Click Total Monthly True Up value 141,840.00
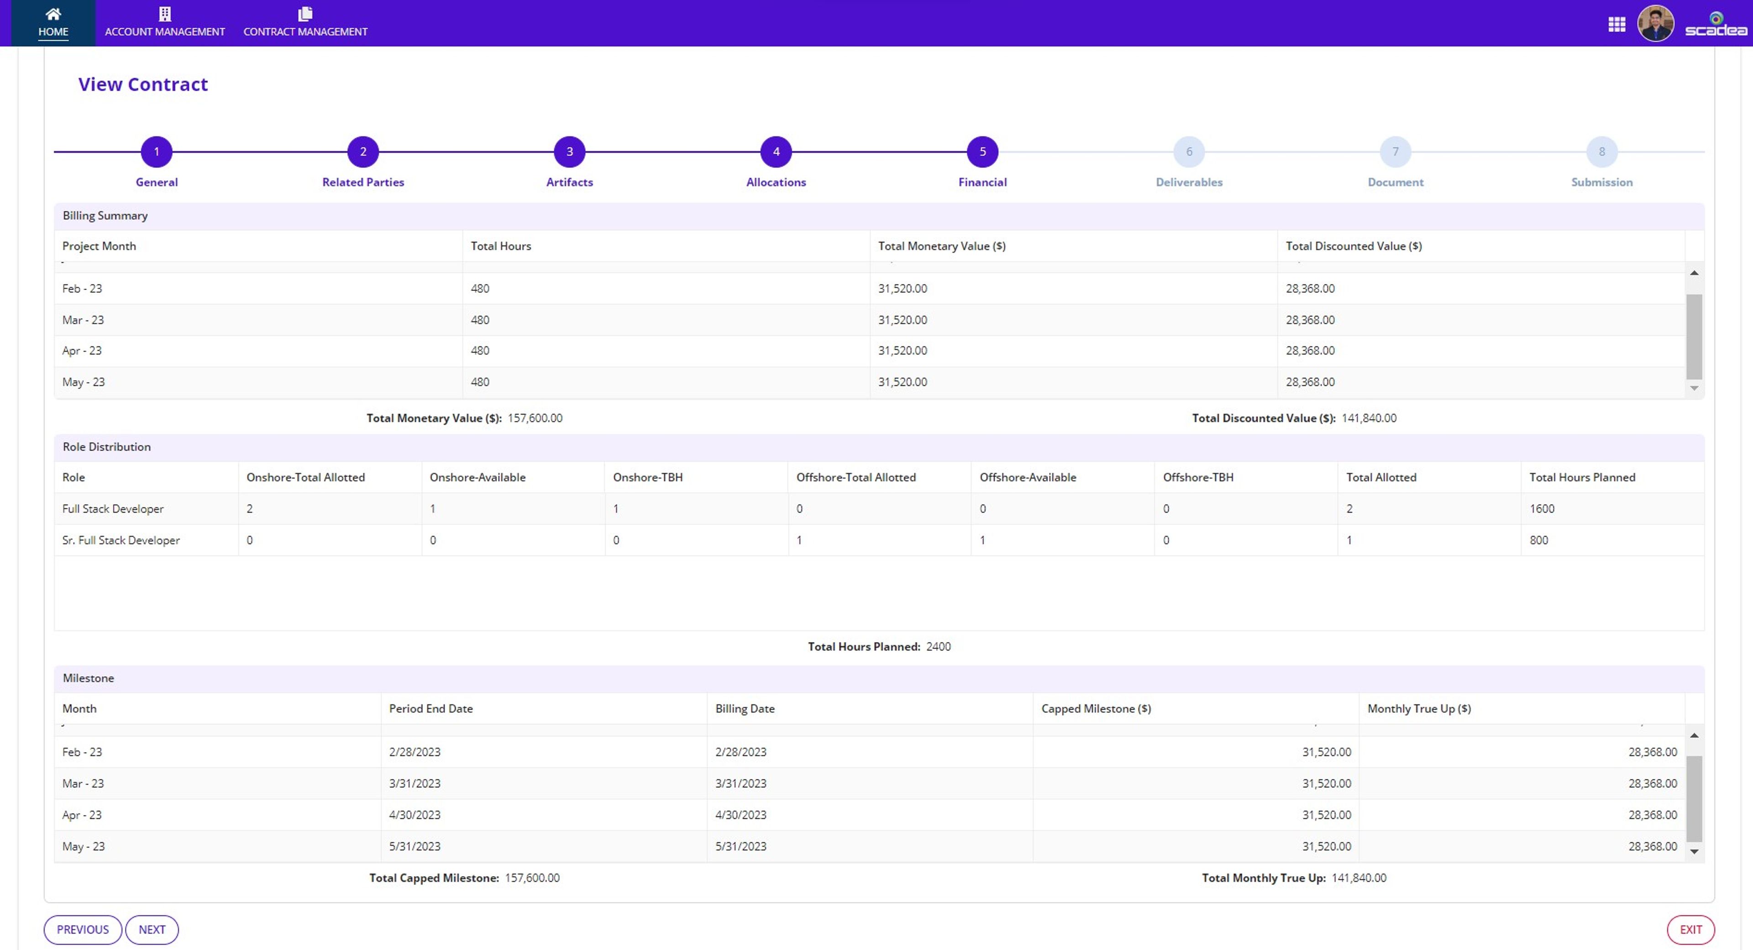1753x950 pixels. click(x=1359, y=878)
